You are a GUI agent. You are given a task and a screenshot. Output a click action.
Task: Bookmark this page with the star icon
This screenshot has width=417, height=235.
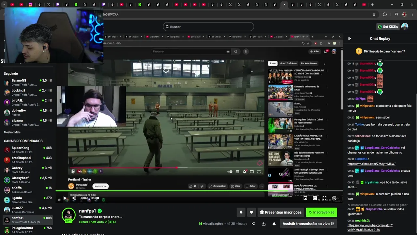pyautogui.click(x=374, y=14)
